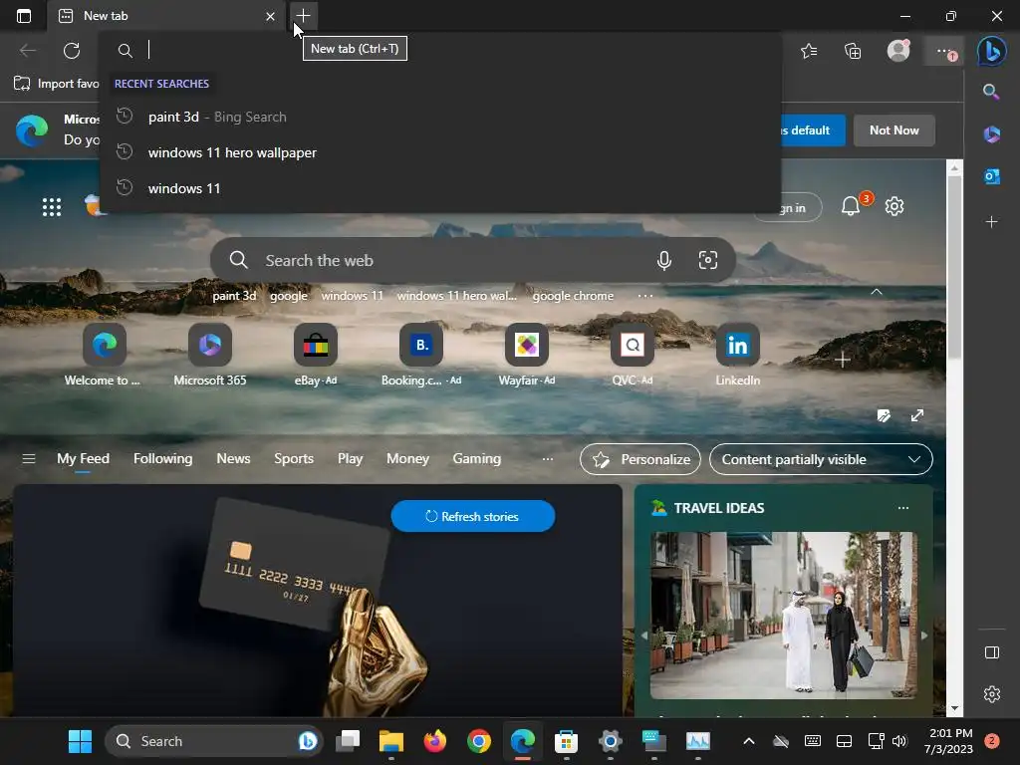The width and height of the screenshot is (1020, 765).
Task: Refresh the current page
Action: click(72, 50)
